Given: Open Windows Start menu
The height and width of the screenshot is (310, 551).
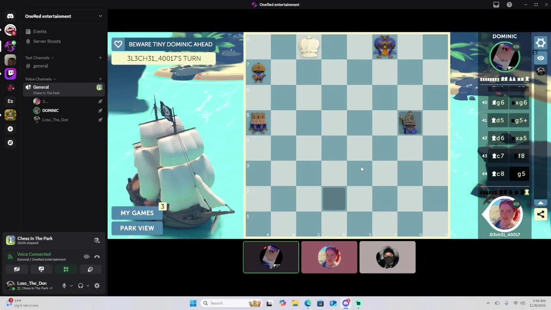Looking at the screenshot, I should (193, 303).
